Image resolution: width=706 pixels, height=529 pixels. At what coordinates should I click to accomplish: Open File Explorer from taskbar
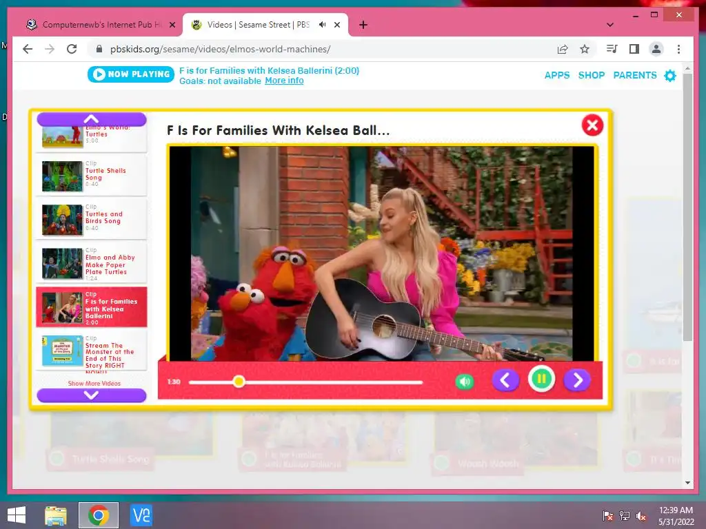[x=56, y=515]
